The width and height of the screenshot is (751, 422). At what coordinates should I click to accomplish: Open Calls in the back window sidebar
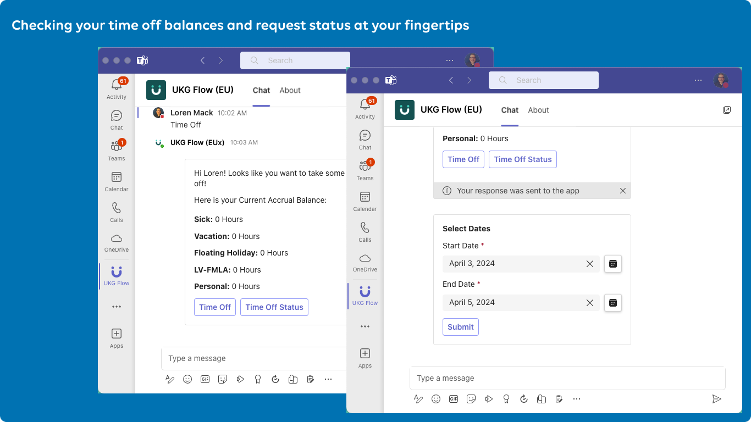(x=117, y=212)
